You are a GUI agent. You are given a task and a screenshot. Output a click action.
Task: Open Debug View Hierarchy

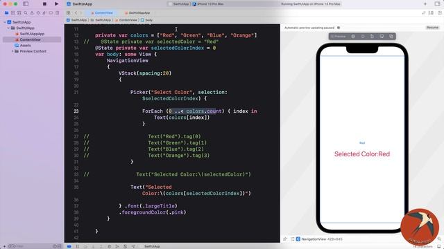110,246
